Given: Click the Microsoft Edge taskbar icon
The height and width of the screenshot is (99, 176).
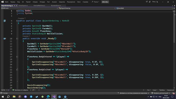Looking at the screenshot, I should coord(48,97).
